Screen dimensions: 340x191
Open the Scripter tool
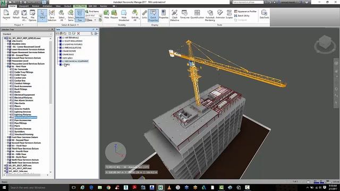point(229,14)
